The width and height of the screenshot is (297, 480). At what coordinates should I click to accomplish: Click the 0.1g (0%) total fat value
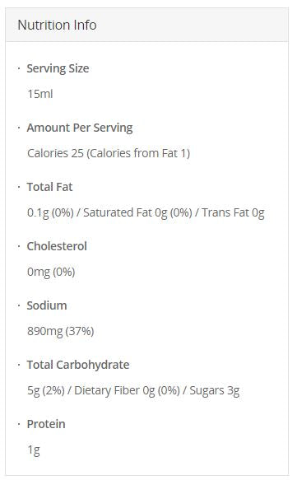(50, 212)
